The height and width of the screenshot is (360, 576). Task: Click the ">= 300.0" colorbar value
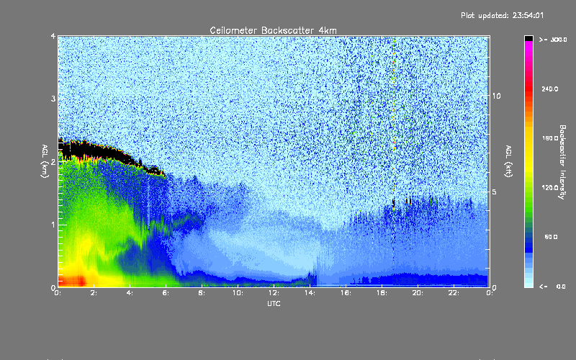pos(552,40)
